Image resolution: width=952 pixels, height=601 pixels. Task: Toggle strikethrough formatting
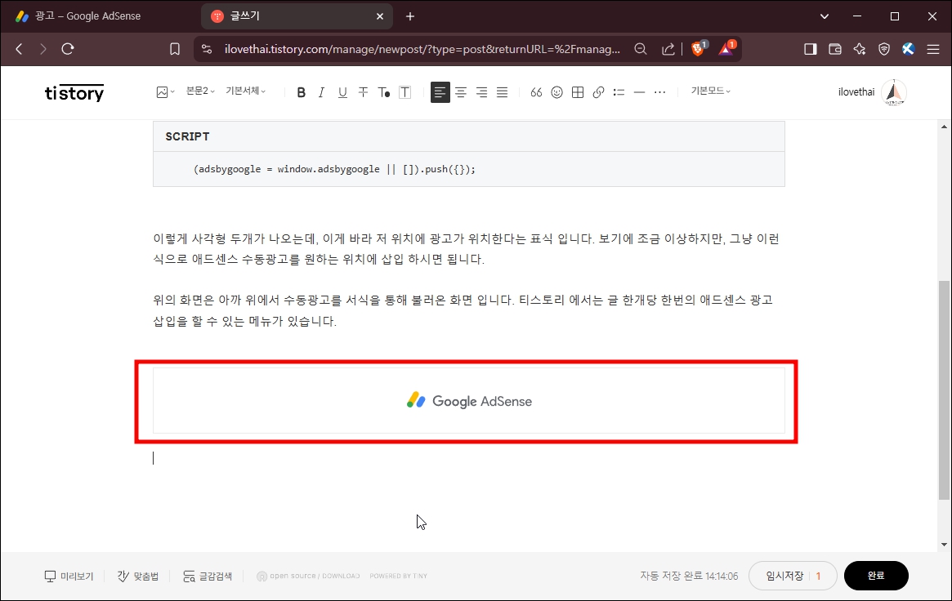pos(363,91)
